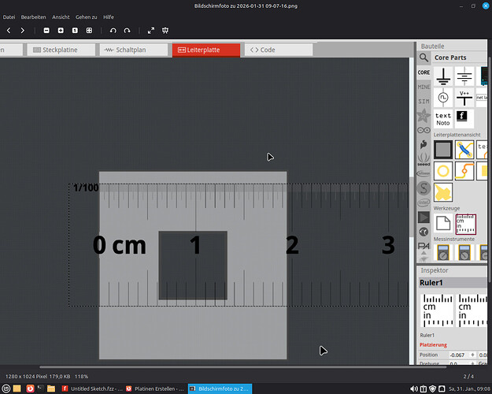The height and width of the screenshot is (394, 492).
Task: Go to the next image
Action: [22, 30]
